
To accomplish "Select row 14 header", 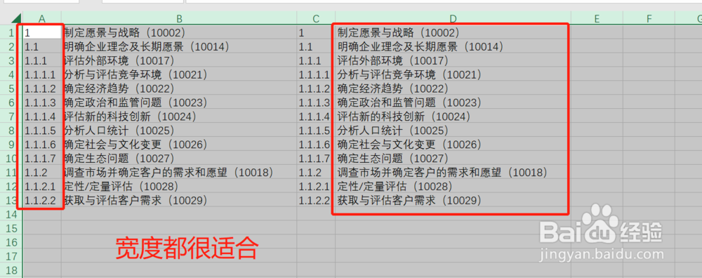I will coord(11,214).
